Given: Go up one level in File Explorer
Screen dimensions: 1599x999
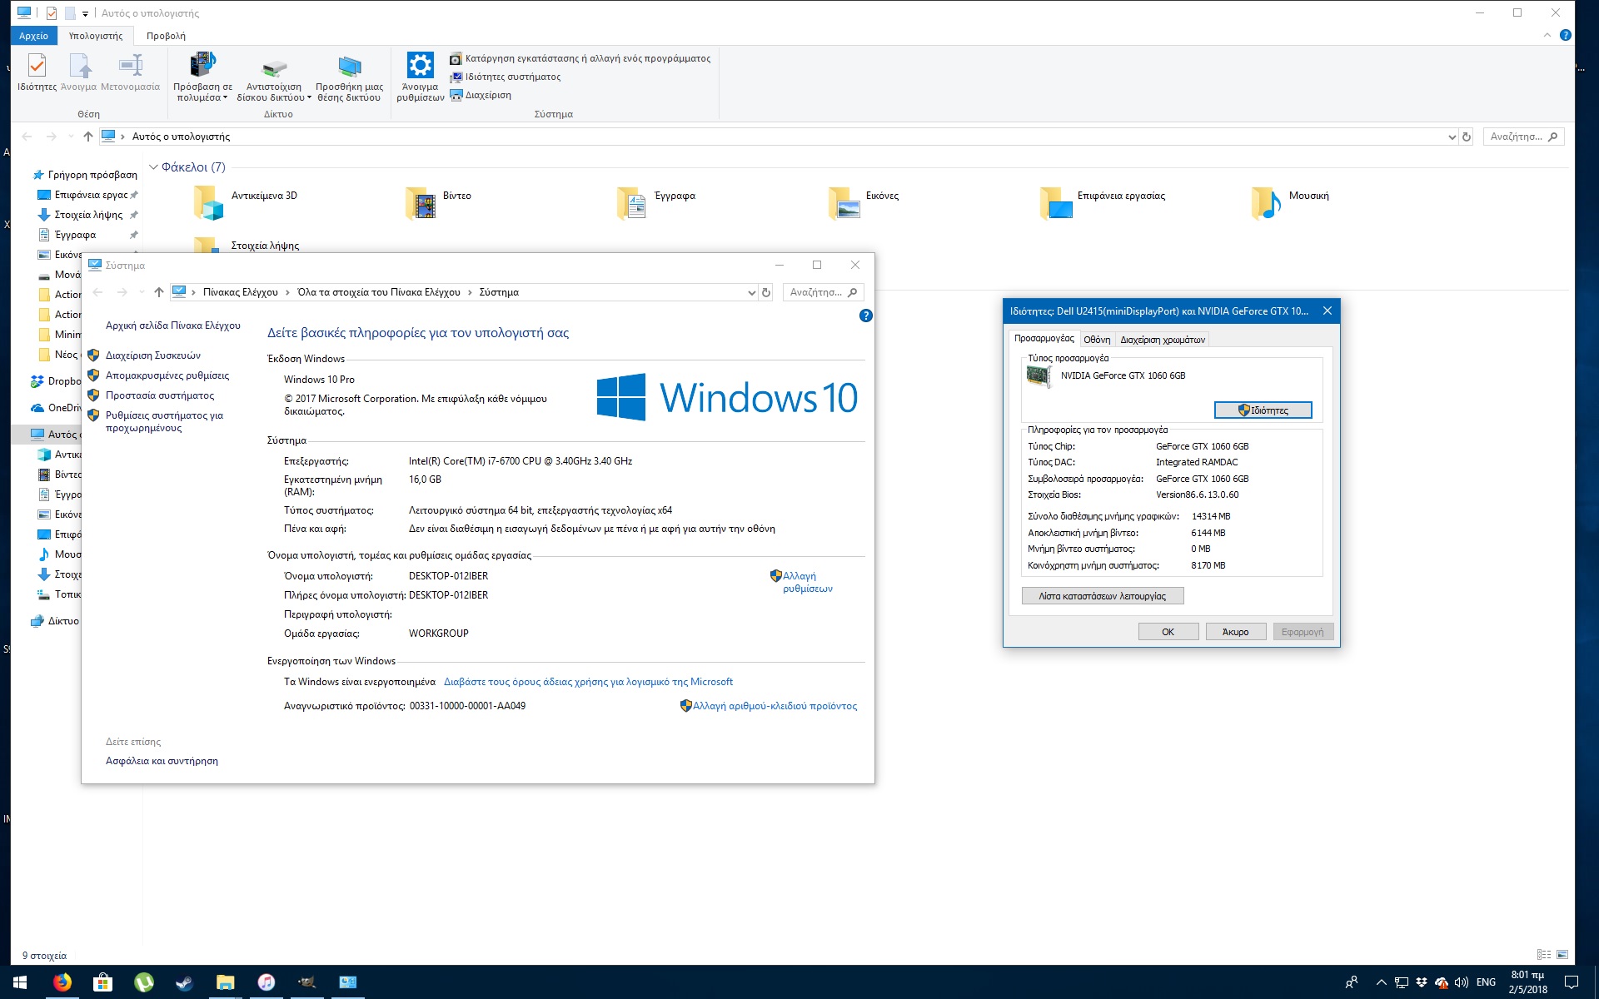Looking at the screenshot, I should click(88, 137).
